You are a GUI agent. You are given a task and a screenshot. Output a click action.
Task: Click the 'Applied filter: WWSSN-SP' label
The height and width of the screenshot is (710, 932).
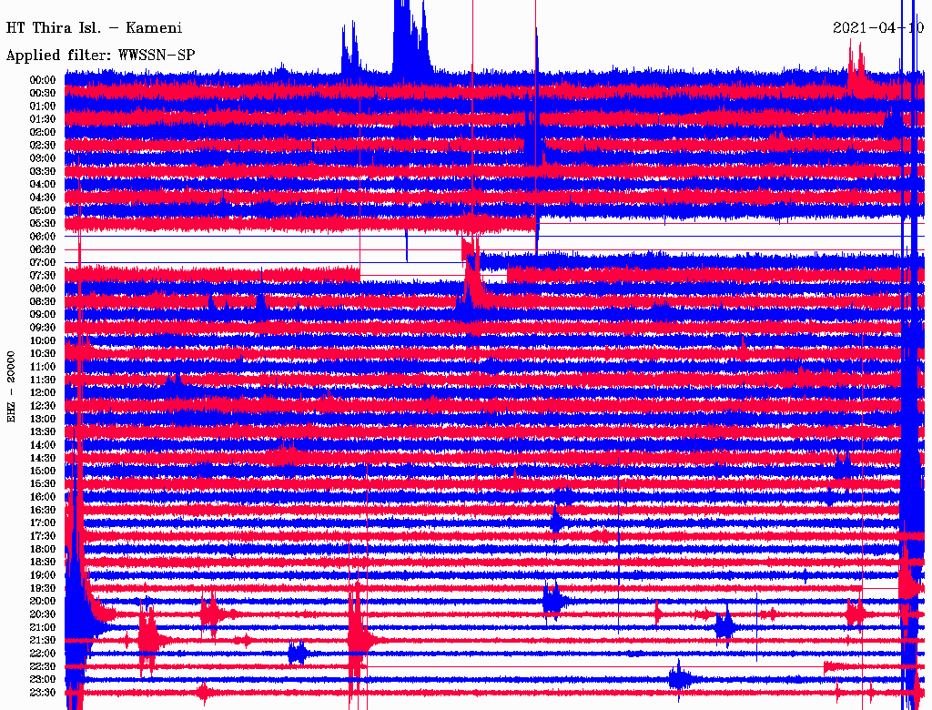(x=100, y=56)
